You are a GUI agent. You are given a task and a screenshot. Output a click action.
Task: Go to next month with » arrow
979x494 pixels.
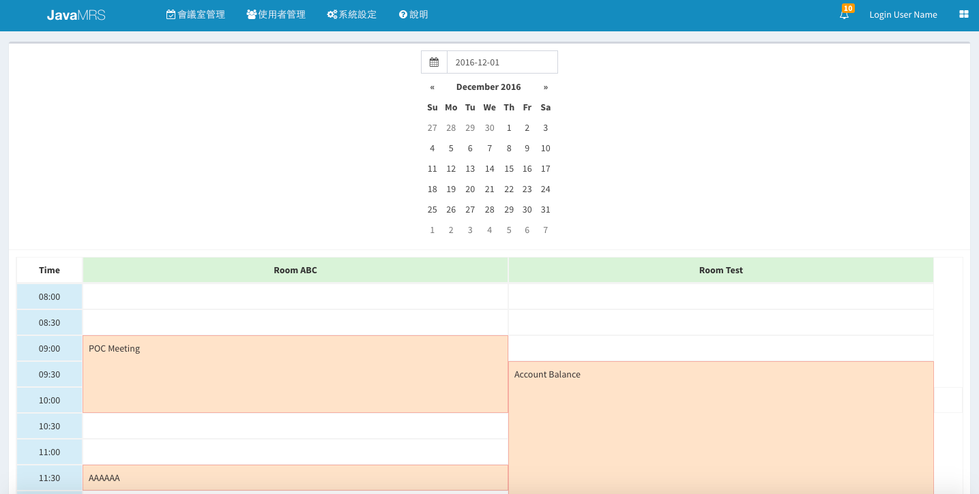click(546, 87)
